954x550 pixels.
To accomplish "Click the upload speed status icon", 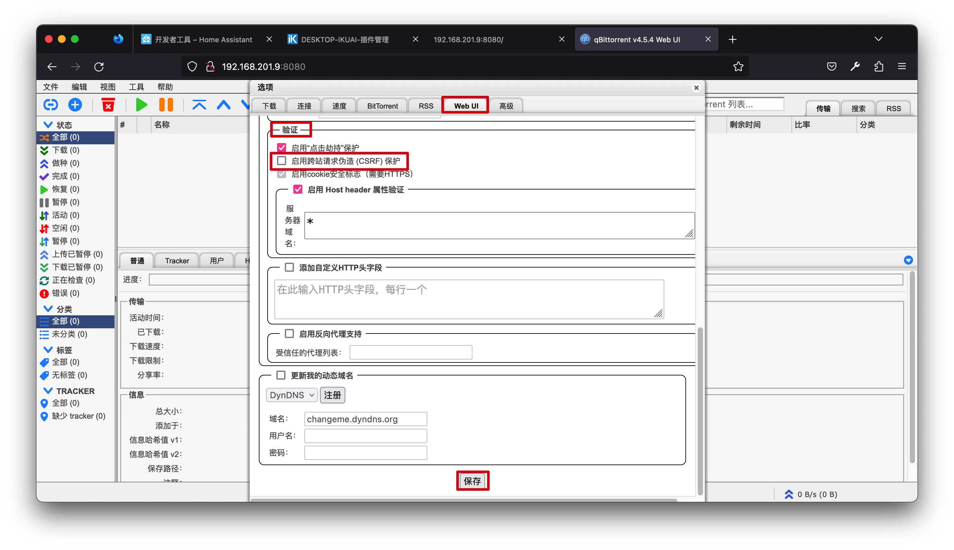I will click(788, 494).
